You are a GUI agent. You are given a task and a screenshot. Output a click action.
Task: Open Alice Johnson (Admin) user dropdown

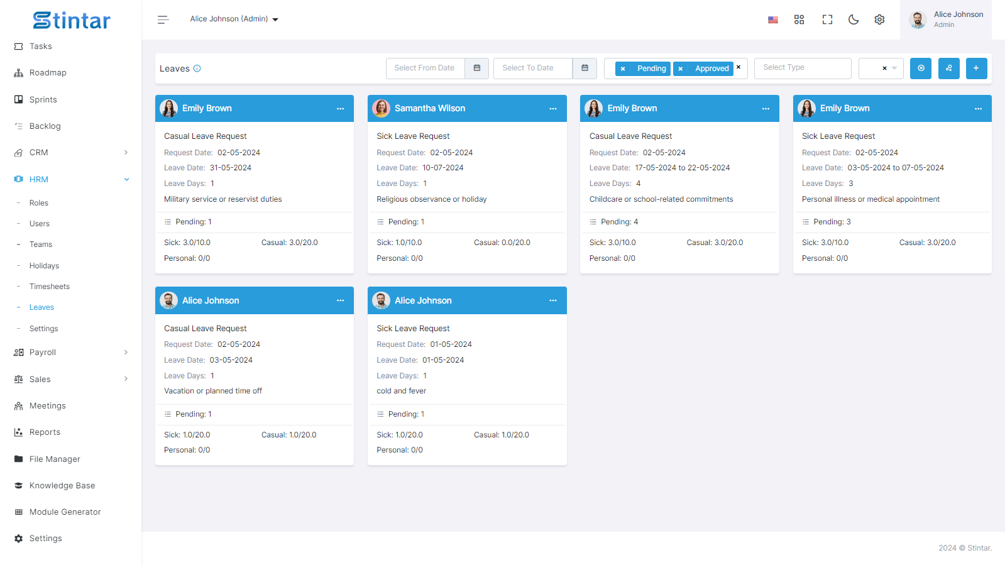point(234,19)
